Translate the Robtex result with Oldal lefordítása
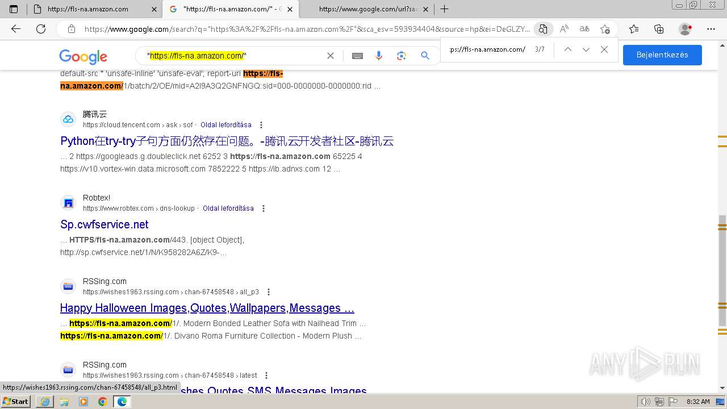This screenshot has width=727, height=409. 228,208
